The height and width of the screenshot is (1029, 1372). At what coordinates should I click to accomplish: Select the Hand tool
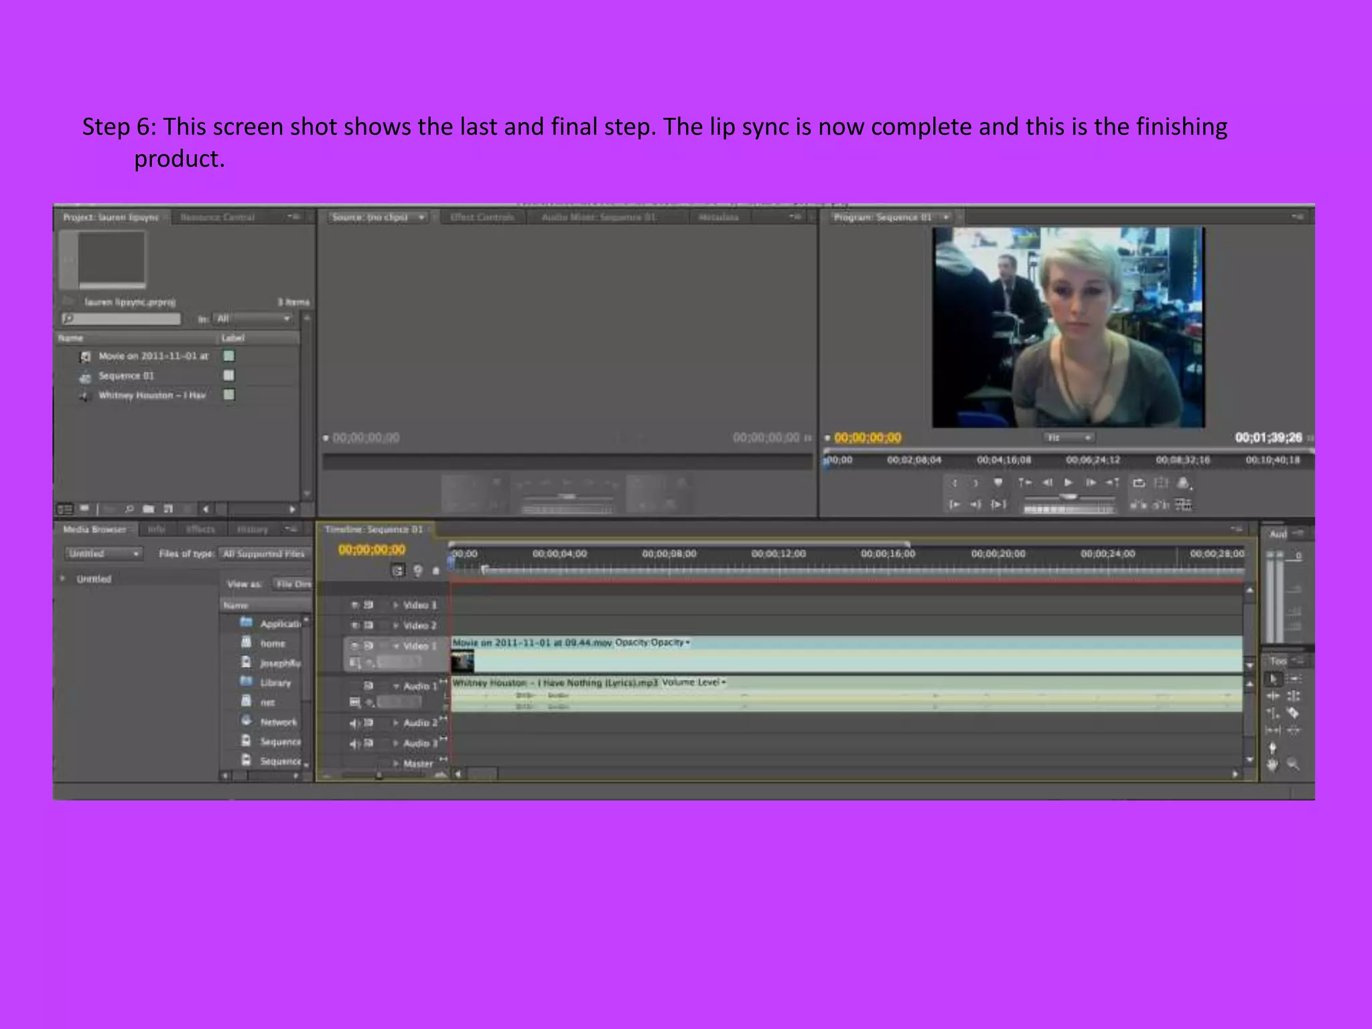tap(1272, 764)
